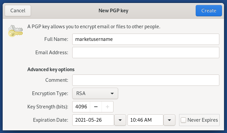The image size is (227, 133).
Task: Click the Advanced key options heading
Action: pos(51,69)
